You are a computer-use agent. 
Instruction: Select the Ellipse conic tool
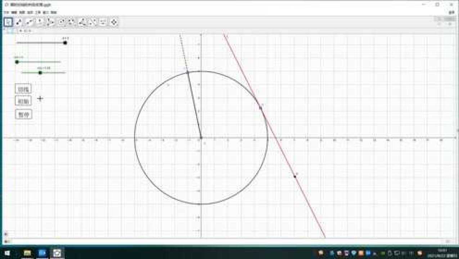72,22
